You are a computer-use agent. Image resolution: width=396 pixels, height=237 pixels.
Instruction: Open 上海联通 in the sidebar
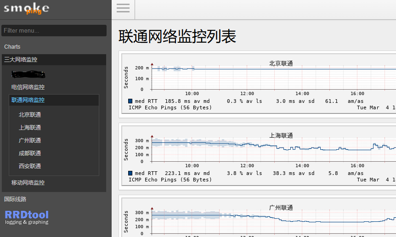click(x=30, y=128)
